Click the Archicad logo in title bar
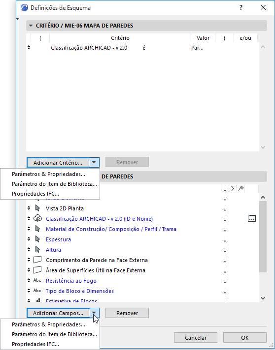Screen dimensions: 275x350 (x=24, y=8)
